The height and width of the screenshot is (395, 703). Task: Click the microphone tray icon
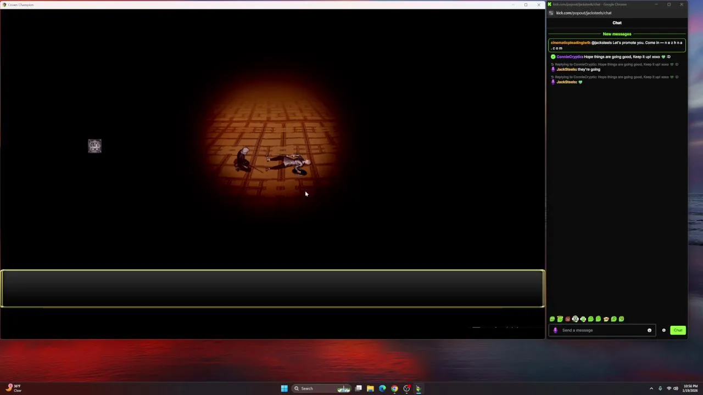(660, 388)
